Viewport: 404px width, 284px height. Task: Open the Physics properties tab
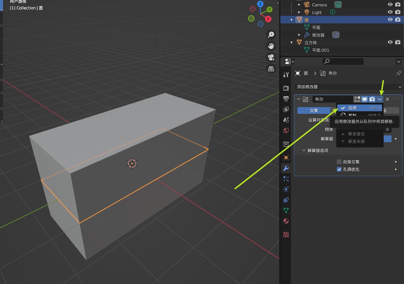point(286,189)
